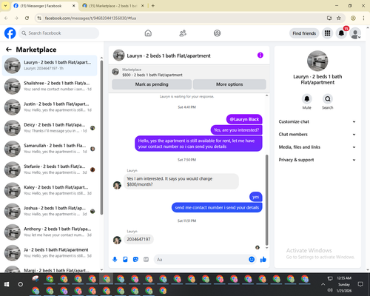Click Mark as pending button
Viewport: 370px width, 296px height.
152,84
